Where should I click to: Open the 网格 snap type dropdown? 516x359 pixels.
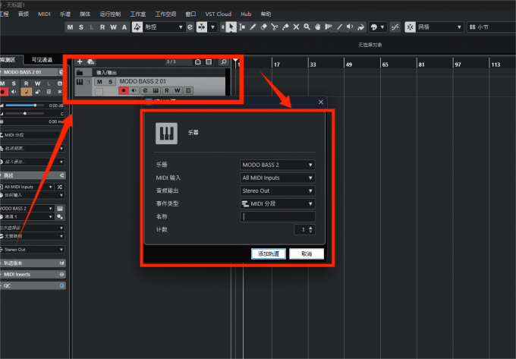click(x=440, y=27)
